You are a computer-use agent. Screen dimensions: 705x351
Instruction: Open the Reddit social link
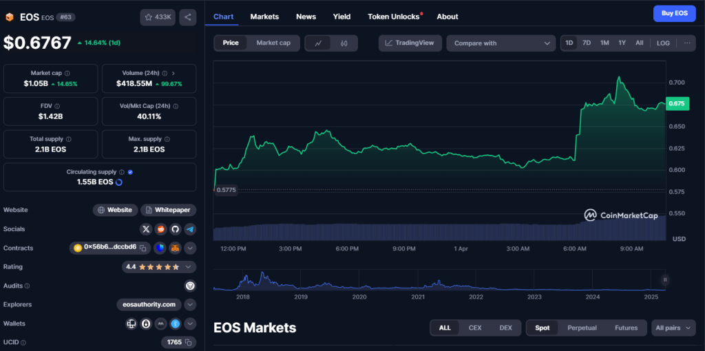pyautogui.click(x=160, y=229)
